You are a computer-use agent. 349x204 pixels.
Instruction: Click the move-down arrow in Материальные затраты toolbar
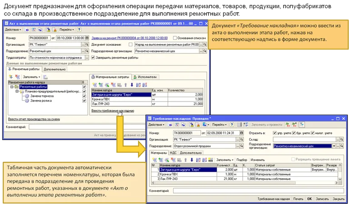(132, 85)
